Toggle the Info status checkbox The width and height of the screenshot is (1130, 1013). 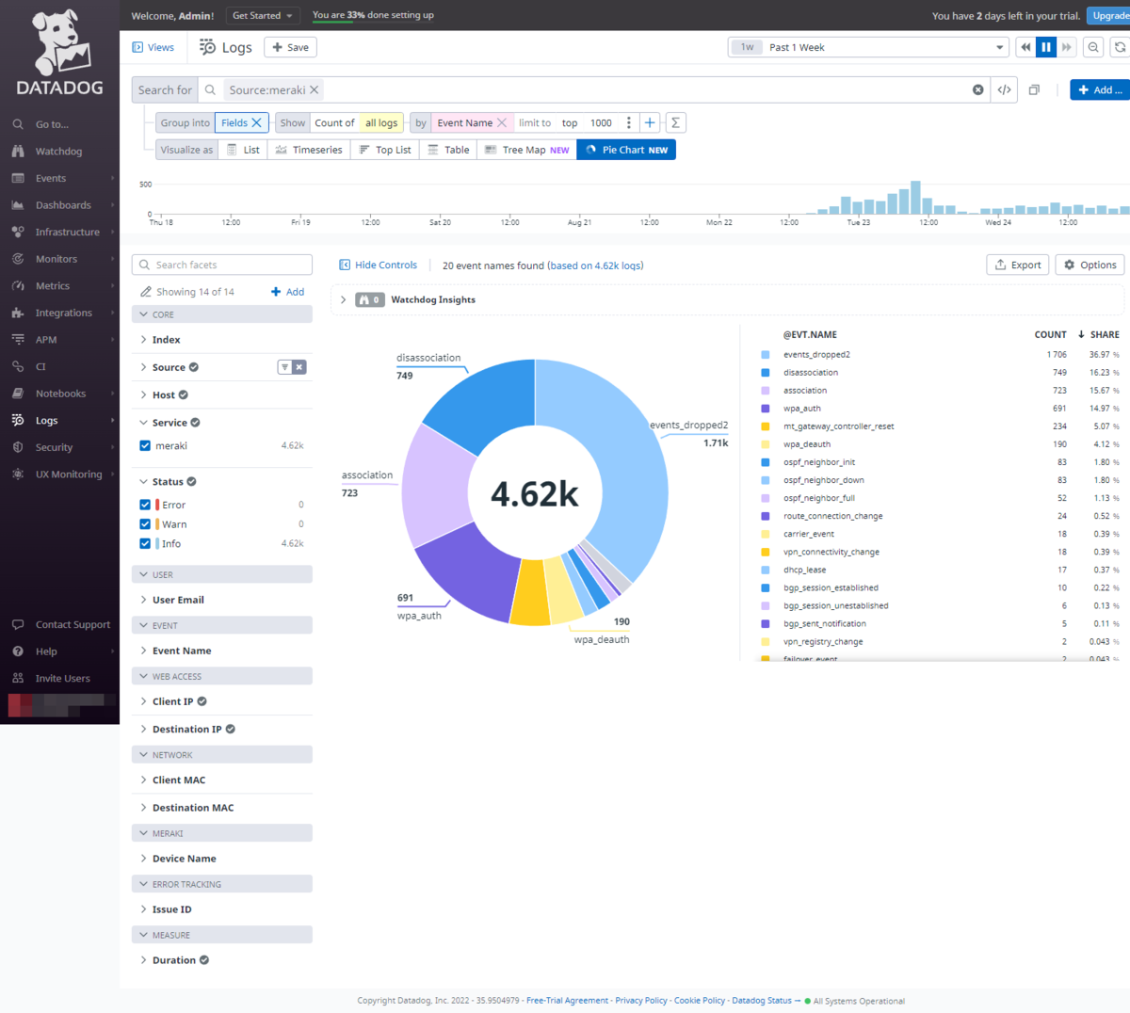tap(145, 543)
